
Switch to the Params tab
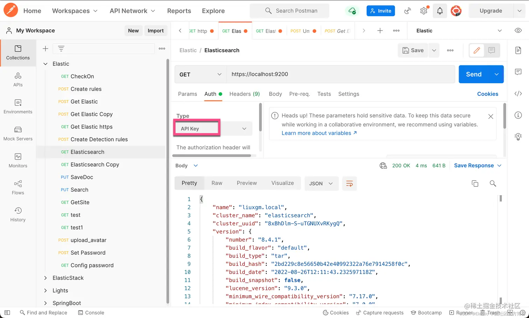(188, 94)
